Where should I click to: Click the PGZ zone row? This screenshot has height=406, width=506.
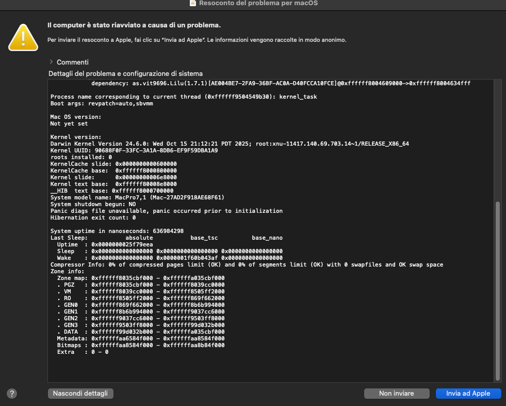point(141,285)
